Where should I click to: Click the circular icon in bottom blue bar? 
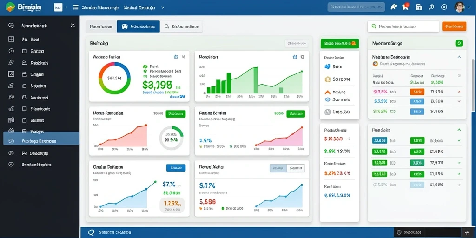click(x=91, y=232)
